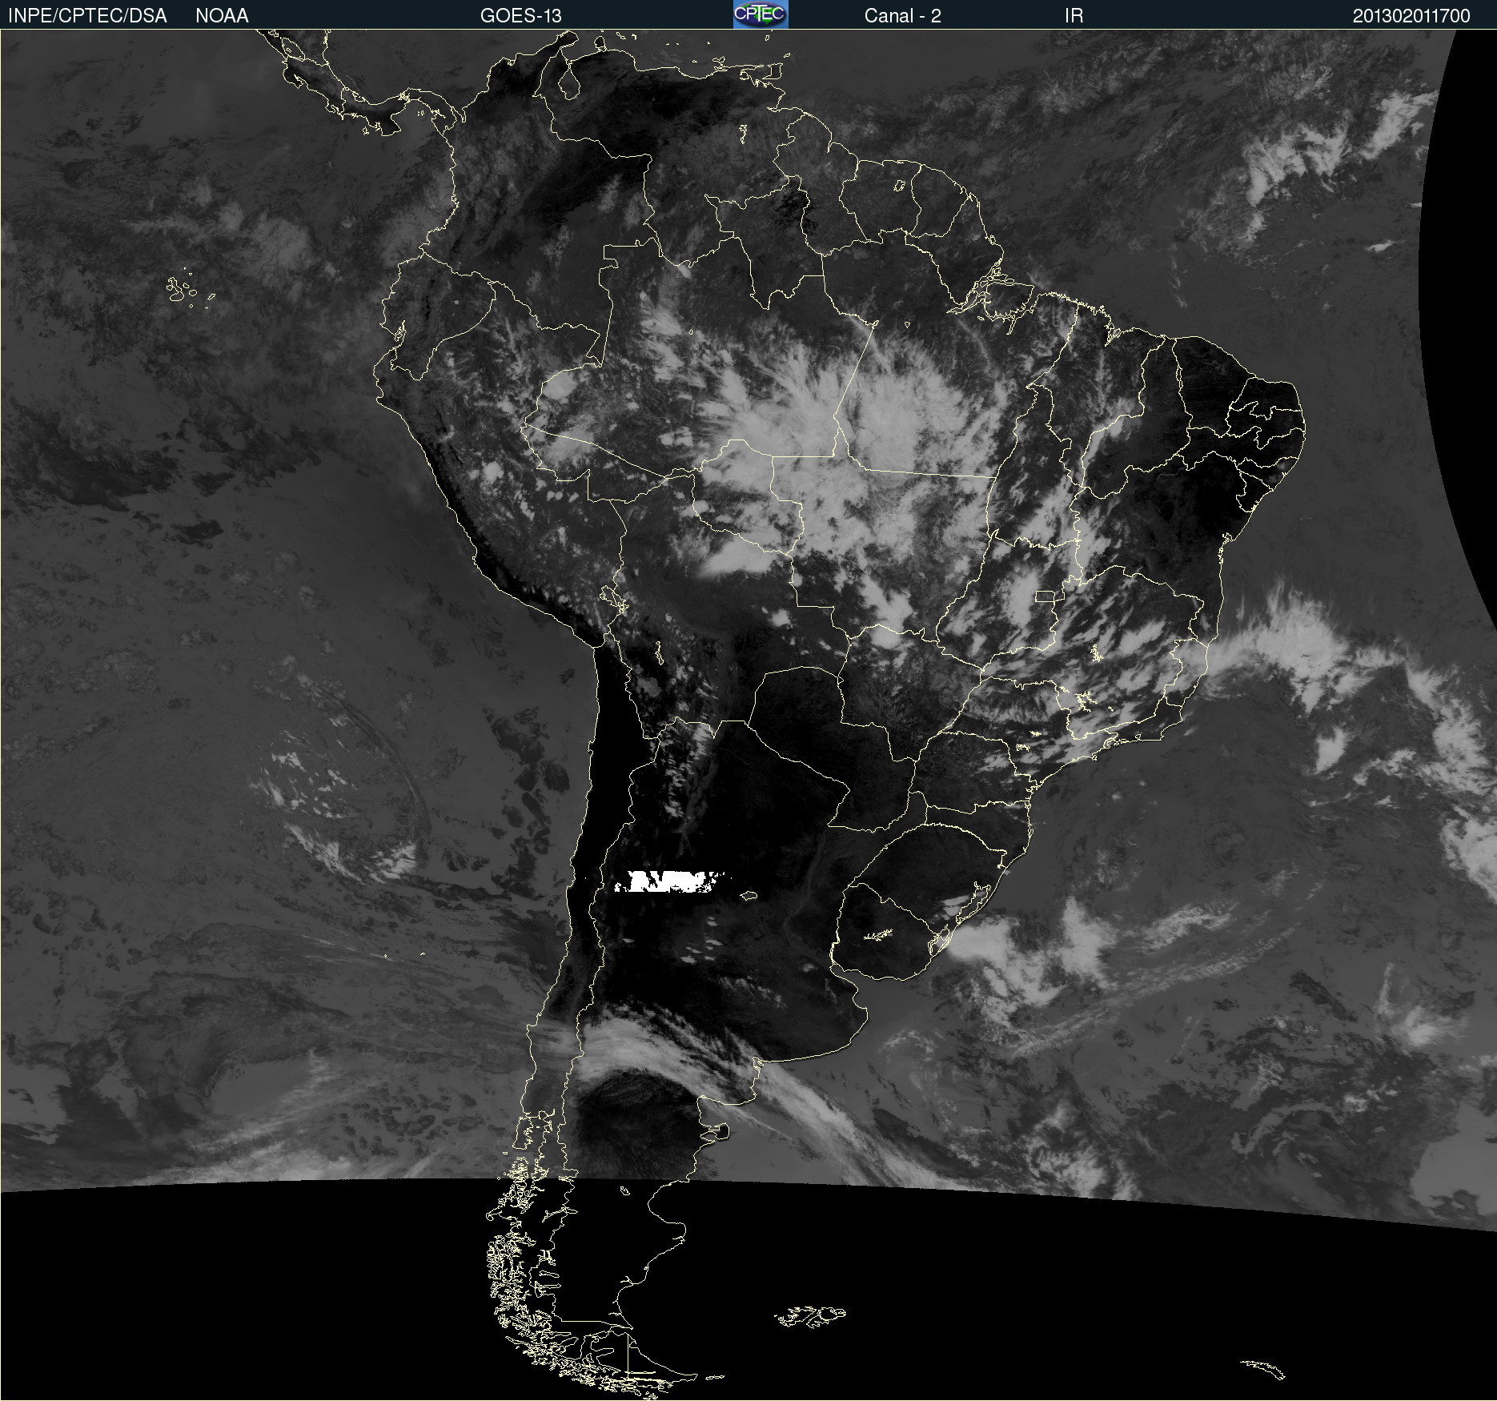Click the NOAA label in the header
Image resolution: width=1497 pixels, height=1401 pixels.
[x=222, y=16]
